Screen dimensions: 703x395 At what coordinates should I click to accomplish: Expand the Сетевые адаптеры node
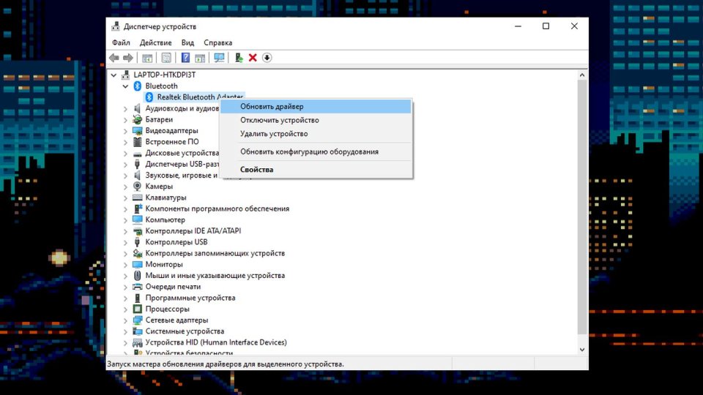click(126, 320)
